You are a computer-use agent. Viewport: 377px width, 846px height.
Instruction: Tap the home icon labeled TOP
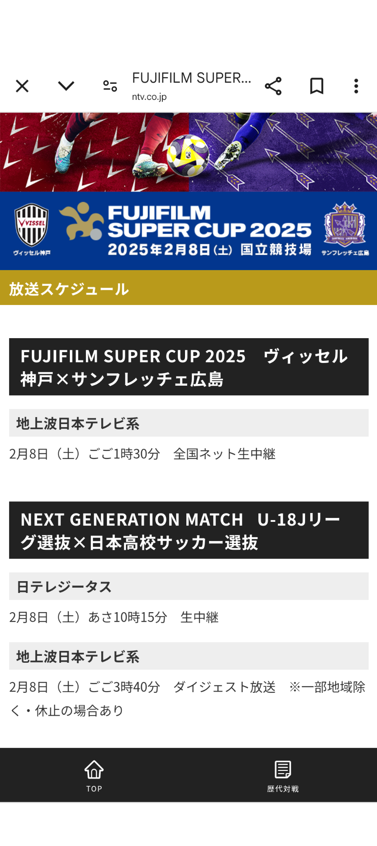click(94, 775)
